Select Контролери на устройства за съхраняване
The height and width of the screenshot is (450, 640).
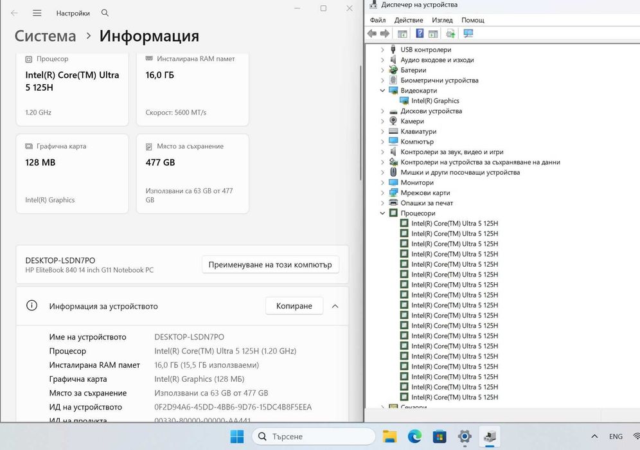[480, 162]
